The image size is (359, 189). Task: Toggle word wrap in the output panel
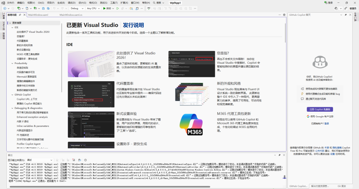[80, 160]
